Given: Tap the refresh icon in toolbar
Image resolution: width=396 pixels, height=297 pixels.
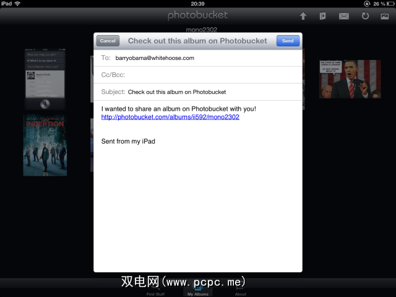Looking at the screenshot, I should click(x=365, y=16).
